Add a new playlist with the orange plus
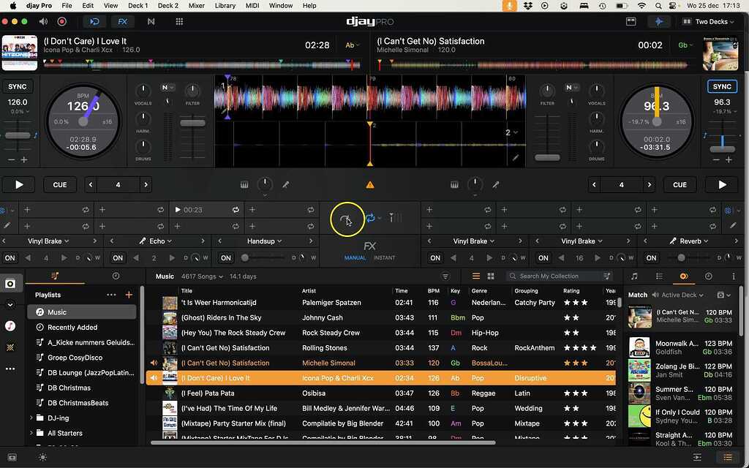The image size is (749, 468). point(129,295)
